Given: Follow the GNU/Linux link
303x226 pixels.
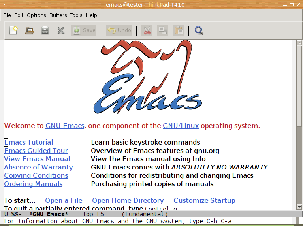Looking at the screenshot, I should coord(181,126).
